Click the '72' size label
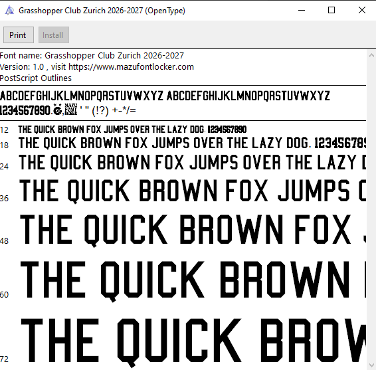The width and height of the screenshot is (376, 370). pos(4,359)
